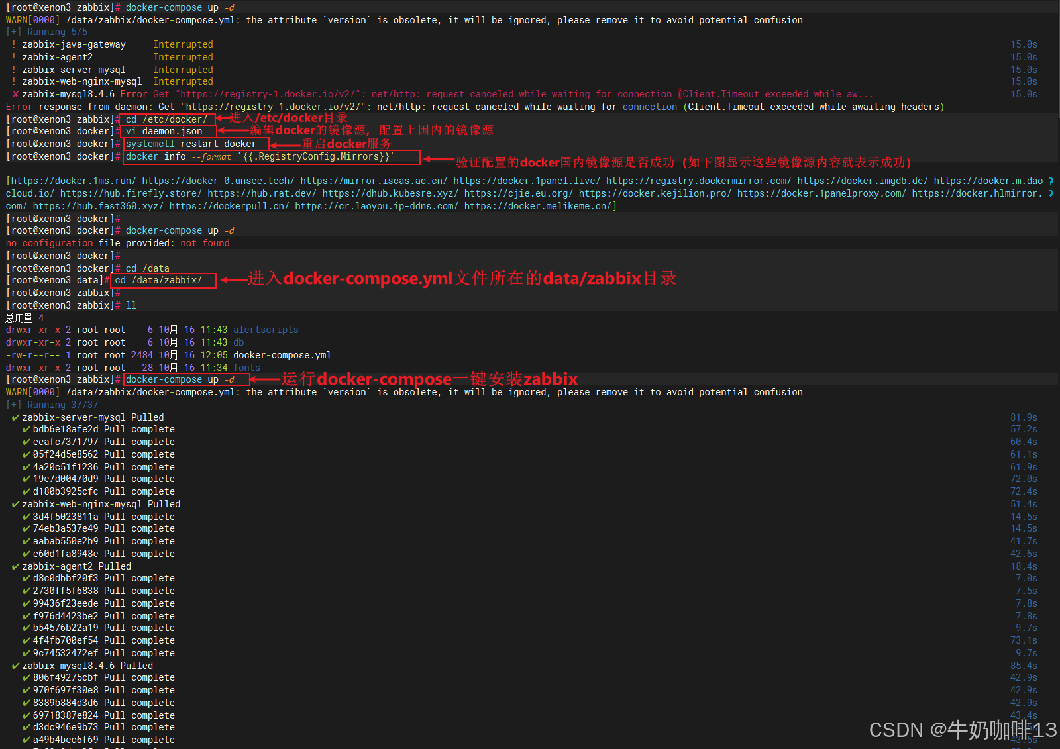This screenshot has width=1060, height=749.
Task: Click the zabbix-java-gateway Interrupted line
Action: tap(113, 44)
